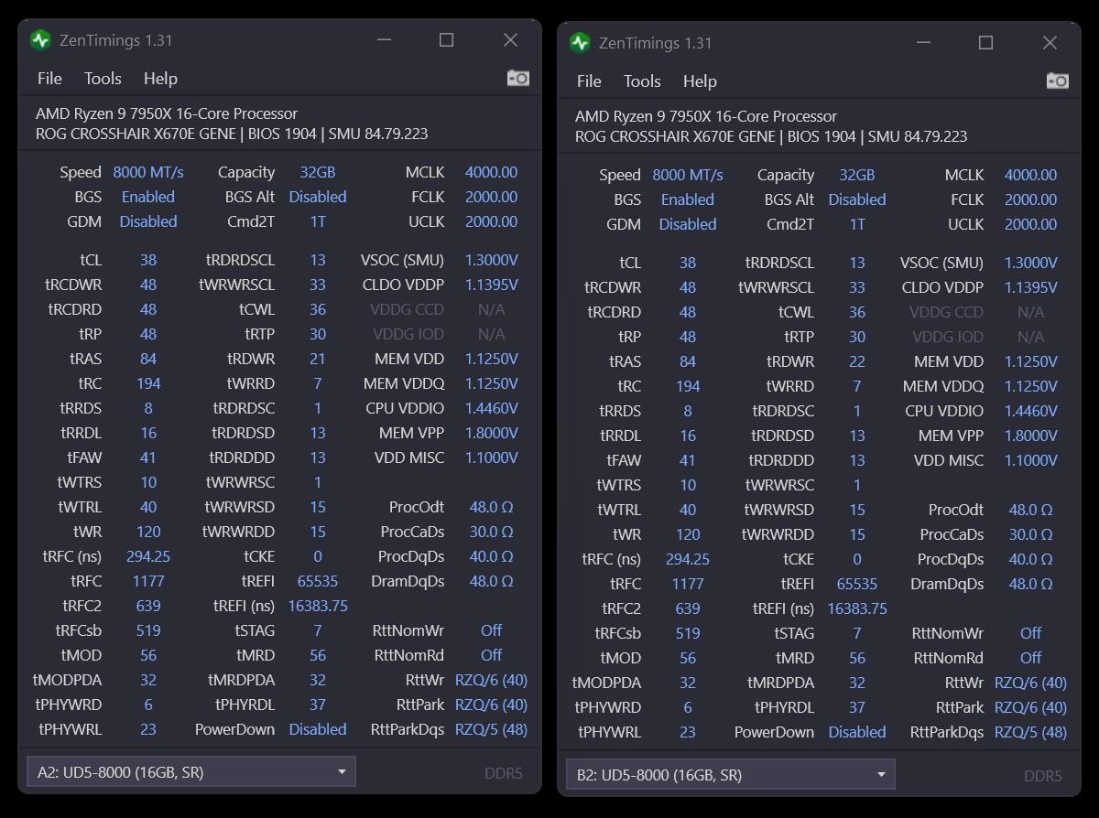Screen dimensions: 1099x818
Task: Open Help menu in left window
Action: click(x=160, y=79)
